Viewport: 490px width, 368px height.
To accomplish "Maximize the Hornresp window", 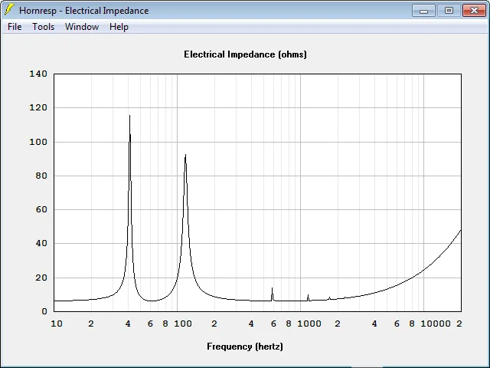I will click(449, 11).
